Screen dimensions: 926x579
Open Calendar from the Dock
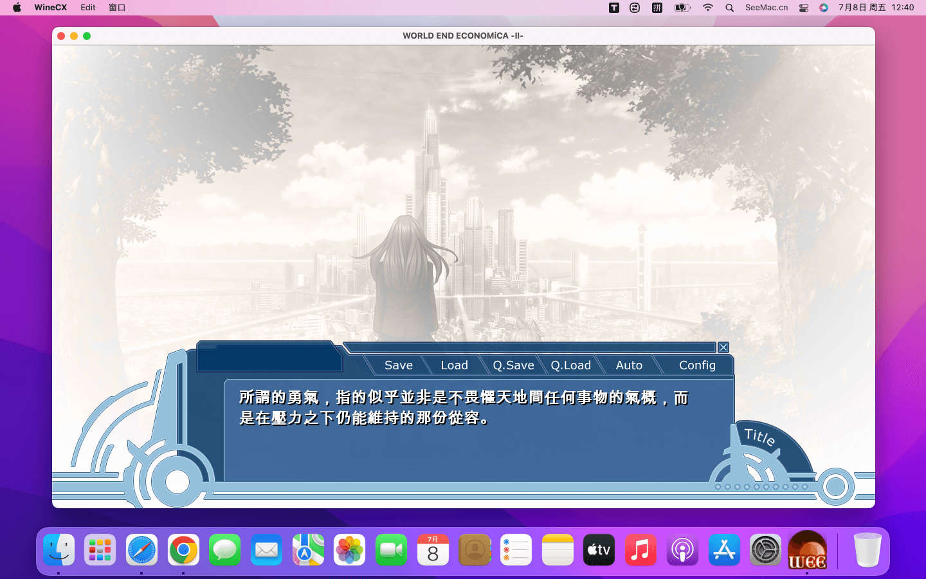click(433, 550)
